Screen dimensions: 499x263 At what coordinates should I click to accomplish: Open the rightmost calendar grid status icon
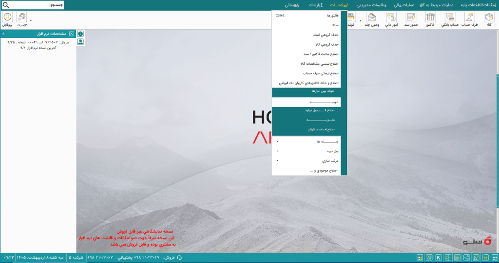[495, 258]
